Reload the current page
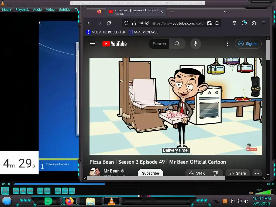This screenshot has height=207, width=276. click(109, 23)
